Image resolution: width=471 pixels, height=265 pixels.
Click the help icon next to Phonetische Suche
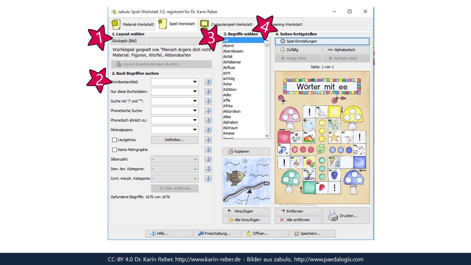[208, 111]
